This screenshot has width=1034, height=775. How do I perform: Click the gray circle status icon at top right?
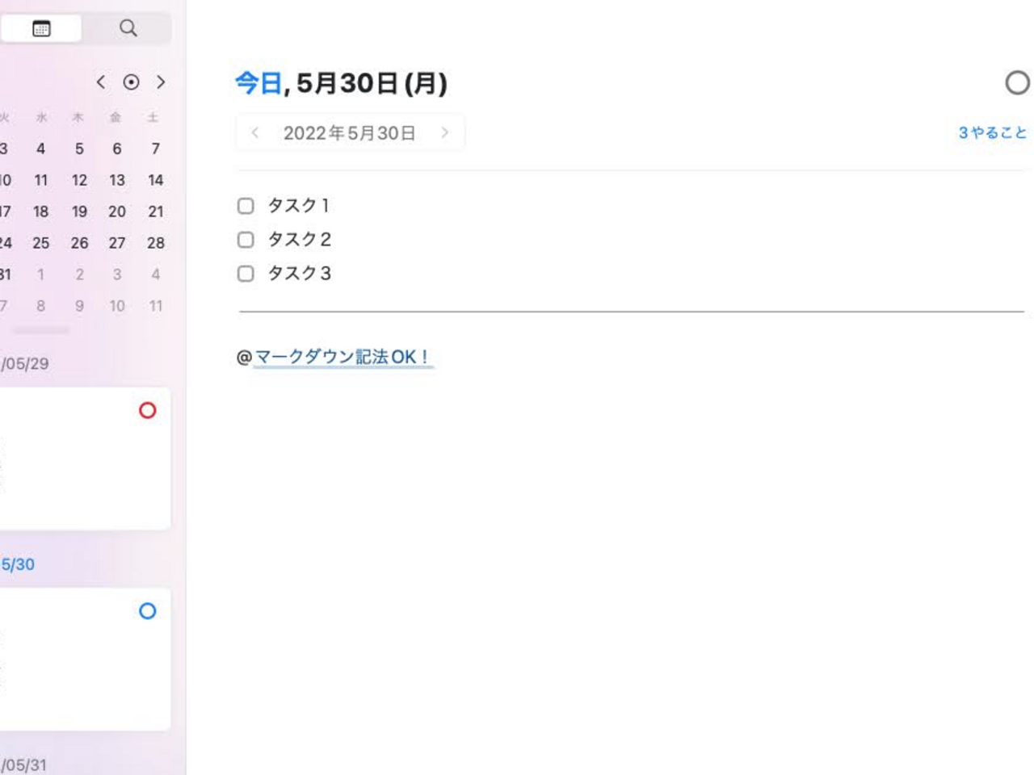(1017, 83)
